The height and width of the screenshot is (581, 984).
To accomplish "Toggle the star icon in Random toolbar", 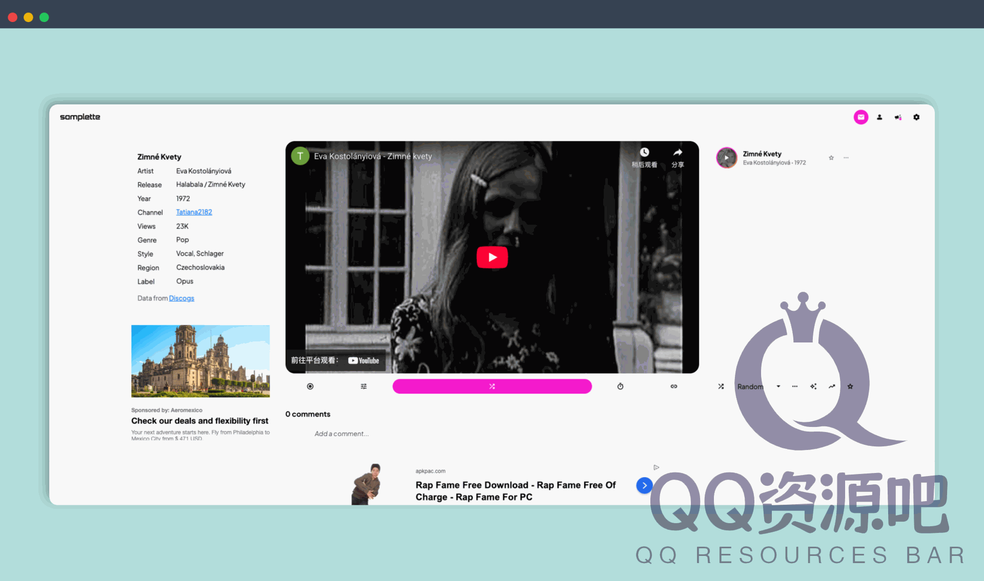I will pyautogui.click(x=850, y=386).
